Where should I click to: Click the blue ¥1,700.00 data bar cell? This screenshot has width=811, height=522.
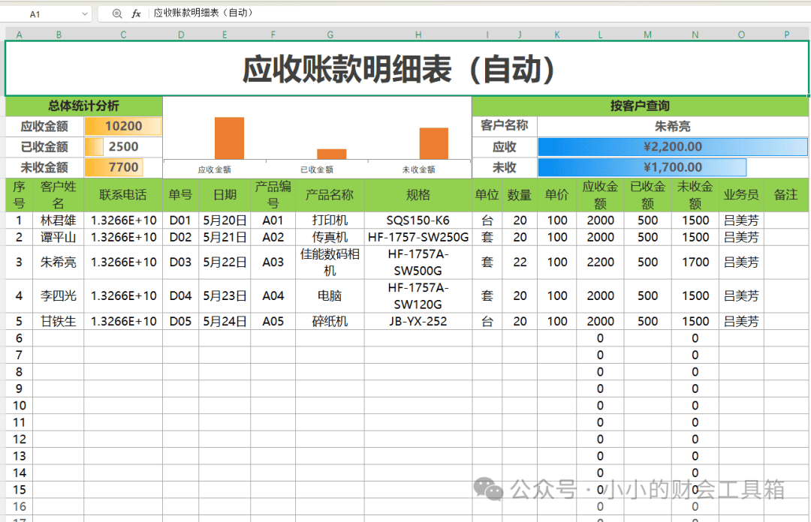click(x=673, y=167)
